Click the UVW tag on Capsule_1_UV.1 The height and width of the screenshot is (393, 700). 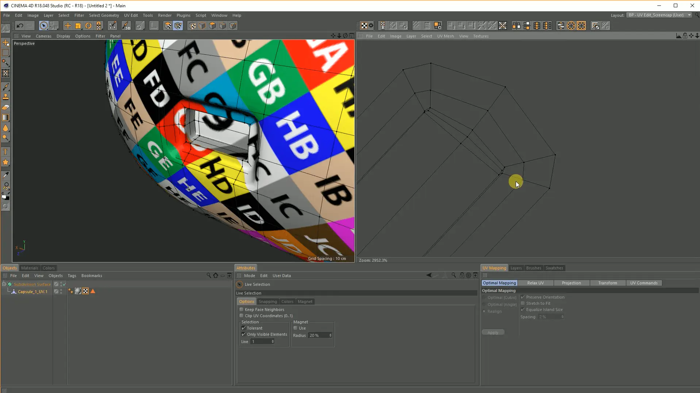point(85,291)
